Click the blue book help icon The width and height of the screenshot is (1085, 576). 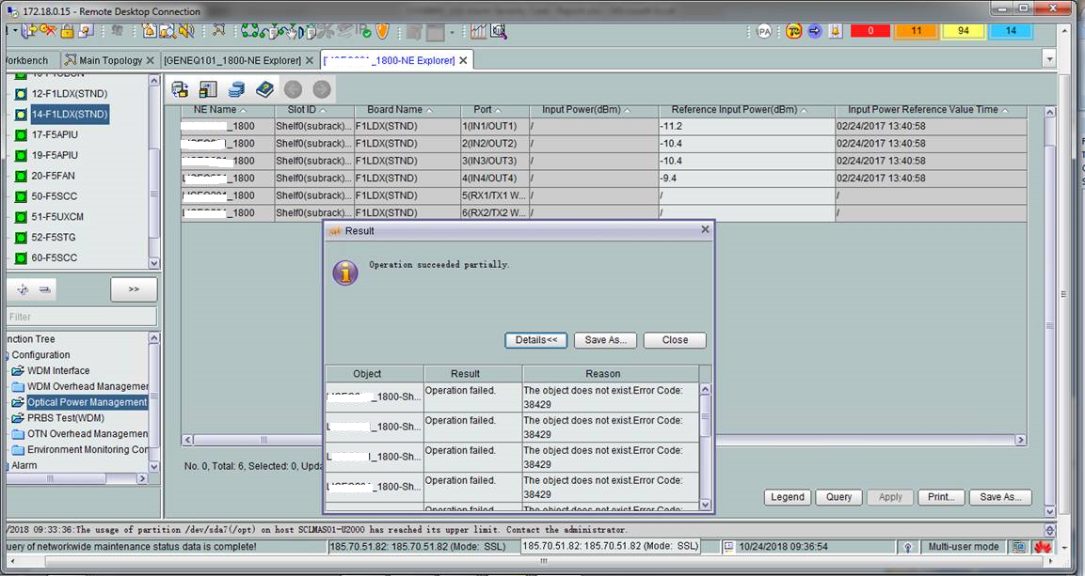264,89
